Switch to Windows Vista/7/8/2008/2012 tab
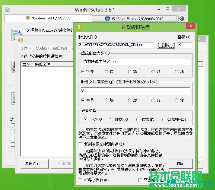215x190 pixels. pos(134,19)
